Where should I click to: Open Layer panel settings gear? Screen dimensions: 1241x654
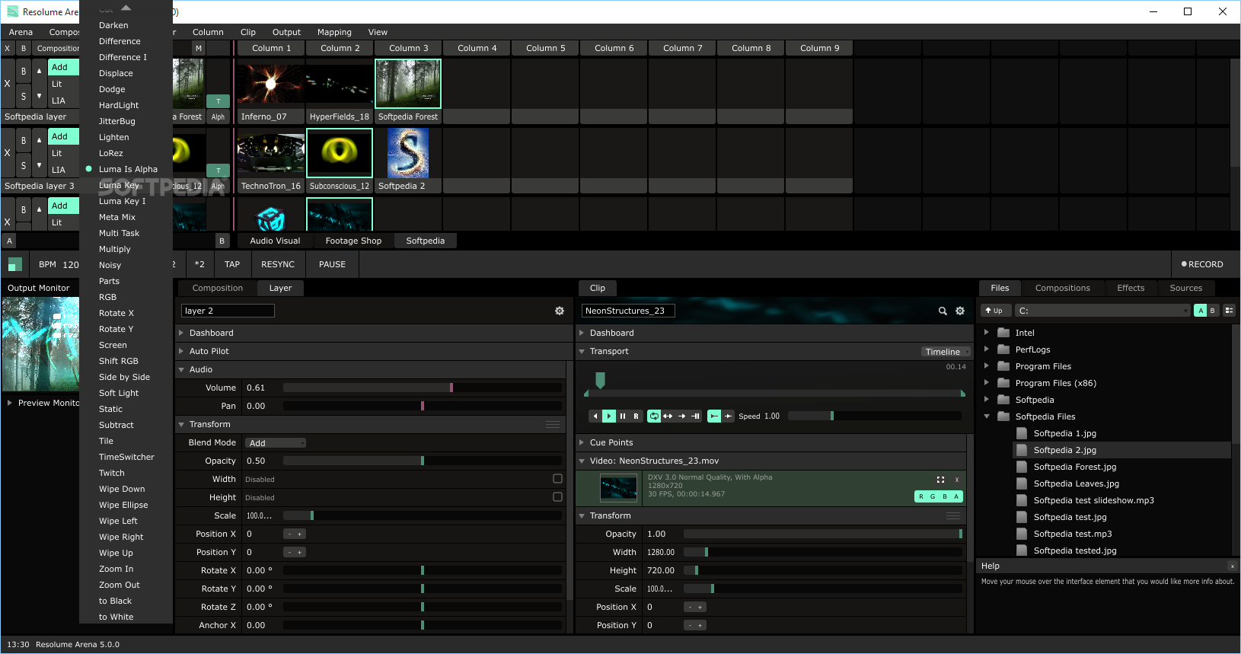click(560, 311)
